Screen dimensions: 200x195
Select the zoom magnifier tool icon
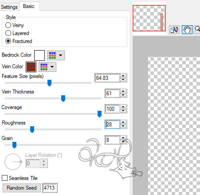(197, 30)
